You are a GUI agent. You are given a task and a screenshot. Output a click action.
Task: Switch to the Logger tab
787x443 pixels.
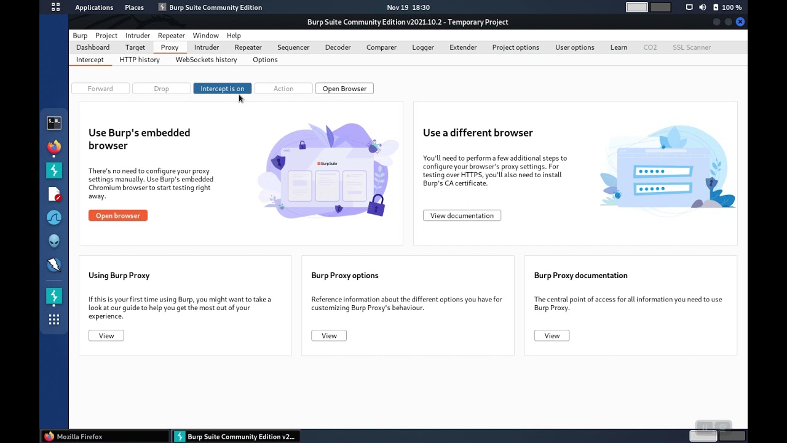pos(423,47)
